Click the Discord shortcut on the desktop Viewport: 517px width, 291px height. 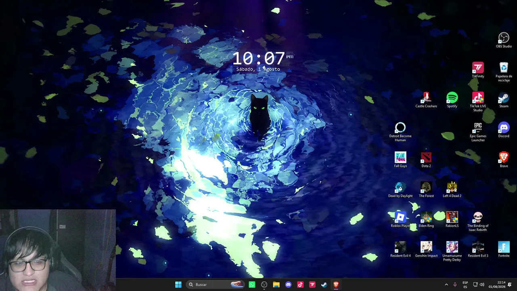pos(504,130)
